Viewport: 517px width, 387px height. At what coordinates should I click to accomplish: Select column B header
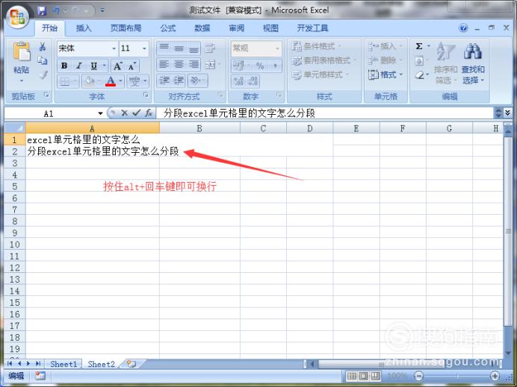(199, 128)
